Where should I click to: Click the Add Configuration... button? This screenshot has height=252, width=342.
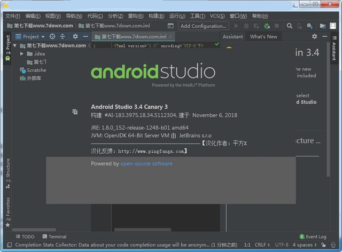(203, 26)
